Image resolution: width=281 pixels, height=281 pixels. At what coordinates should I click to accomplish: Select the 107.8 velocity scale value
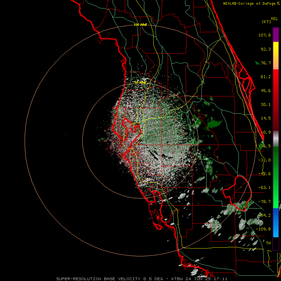tap(264, 35)
